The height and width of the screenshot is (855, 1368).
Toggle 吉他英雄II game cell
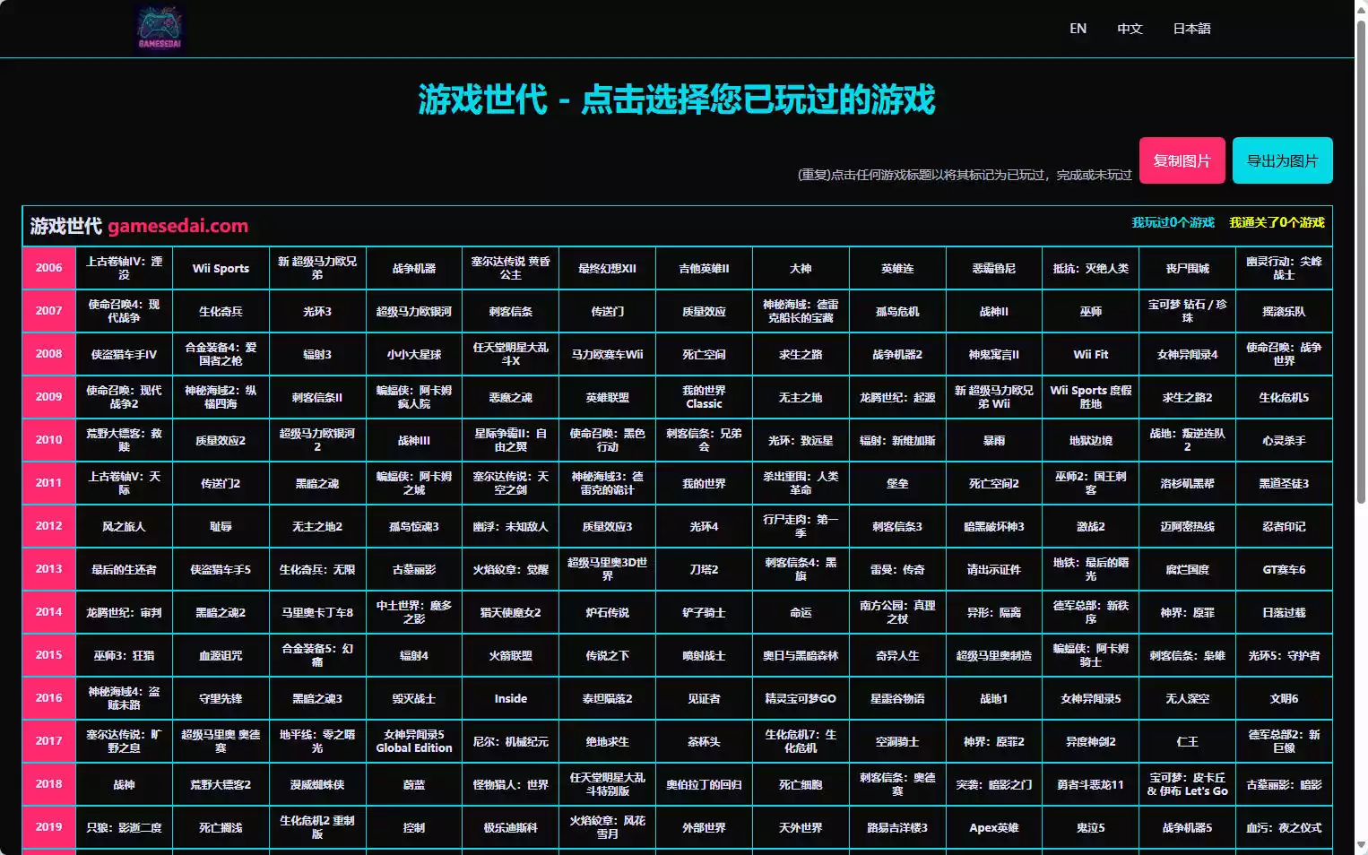pyautogui.click(x=704, y=268)
